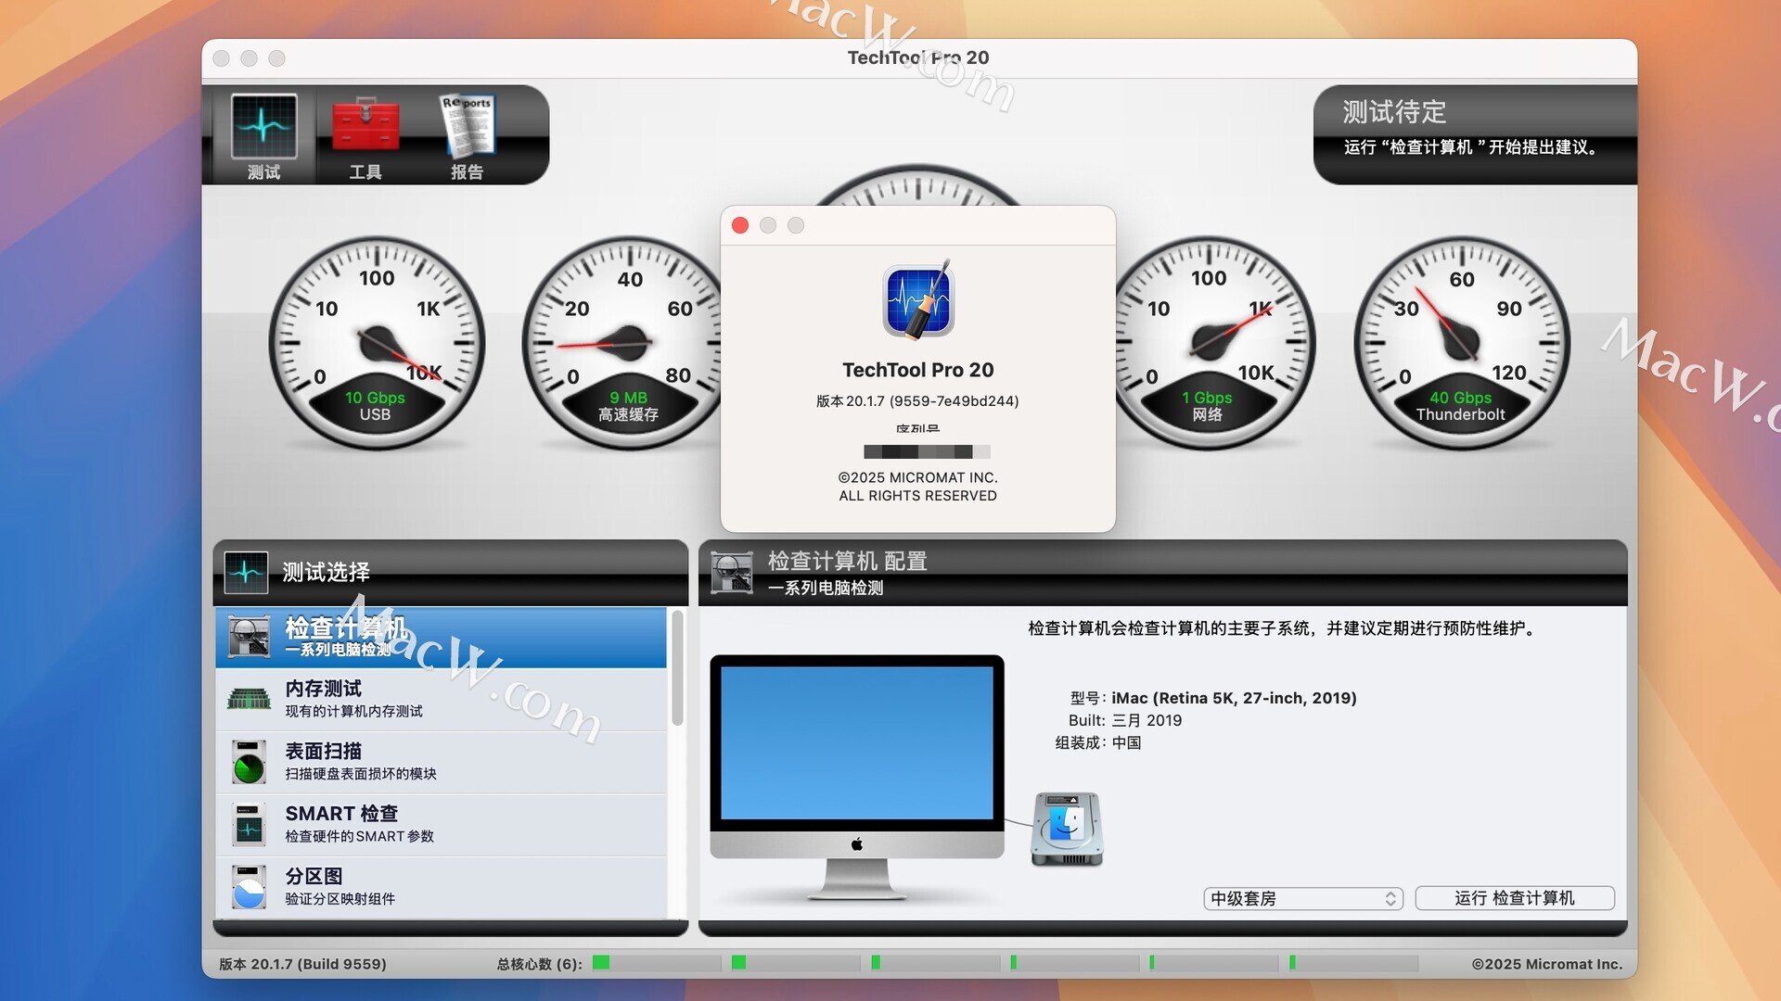Open the 中级套房 suite dropdown
This screenshot has width=1781, height=1001.
tap(1303, 898)
